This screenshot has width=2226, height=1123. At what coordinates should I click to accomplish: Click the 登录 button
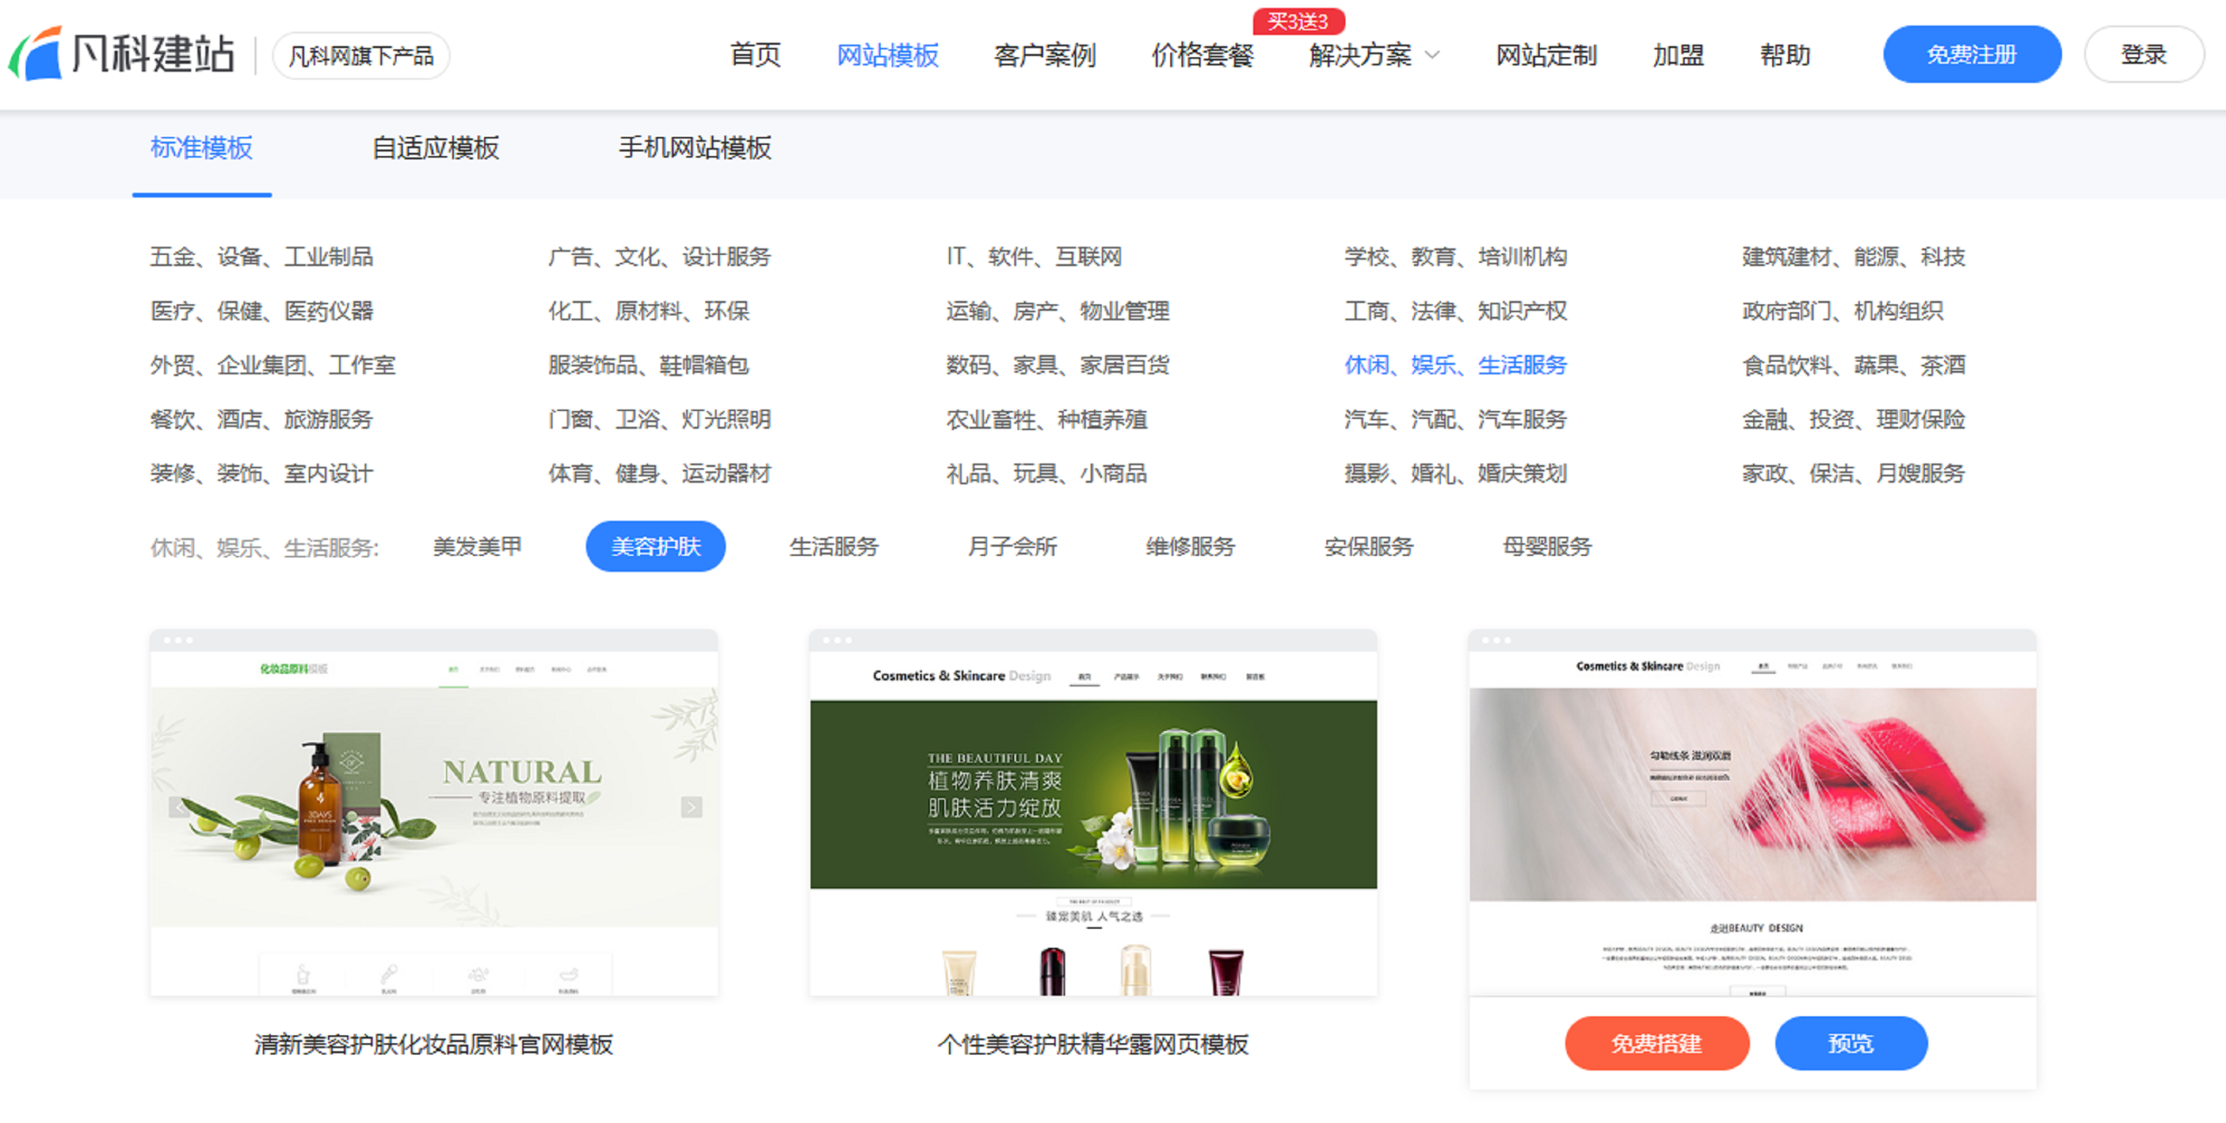click(x=2143, y=55)
